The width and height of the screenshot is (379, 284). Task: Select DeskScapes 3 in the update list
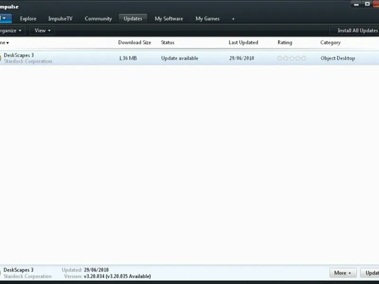coord(189,58)
